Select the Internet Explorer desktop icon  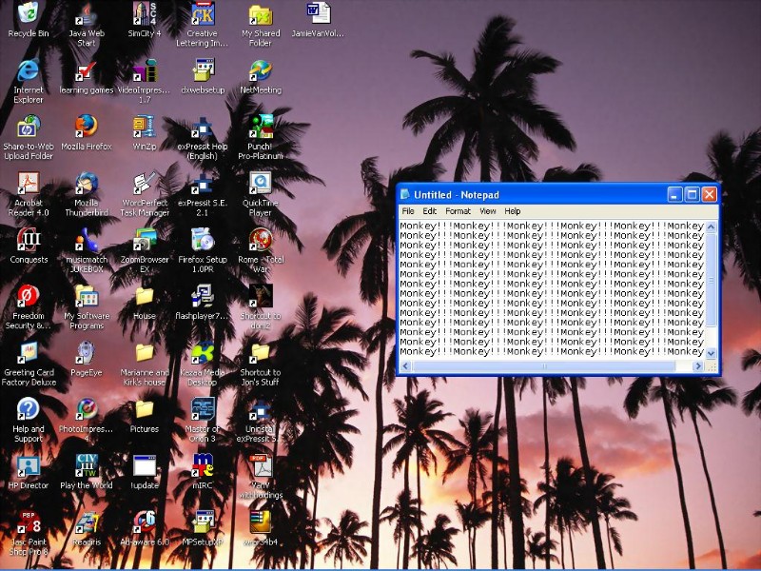tap(29, 70)
